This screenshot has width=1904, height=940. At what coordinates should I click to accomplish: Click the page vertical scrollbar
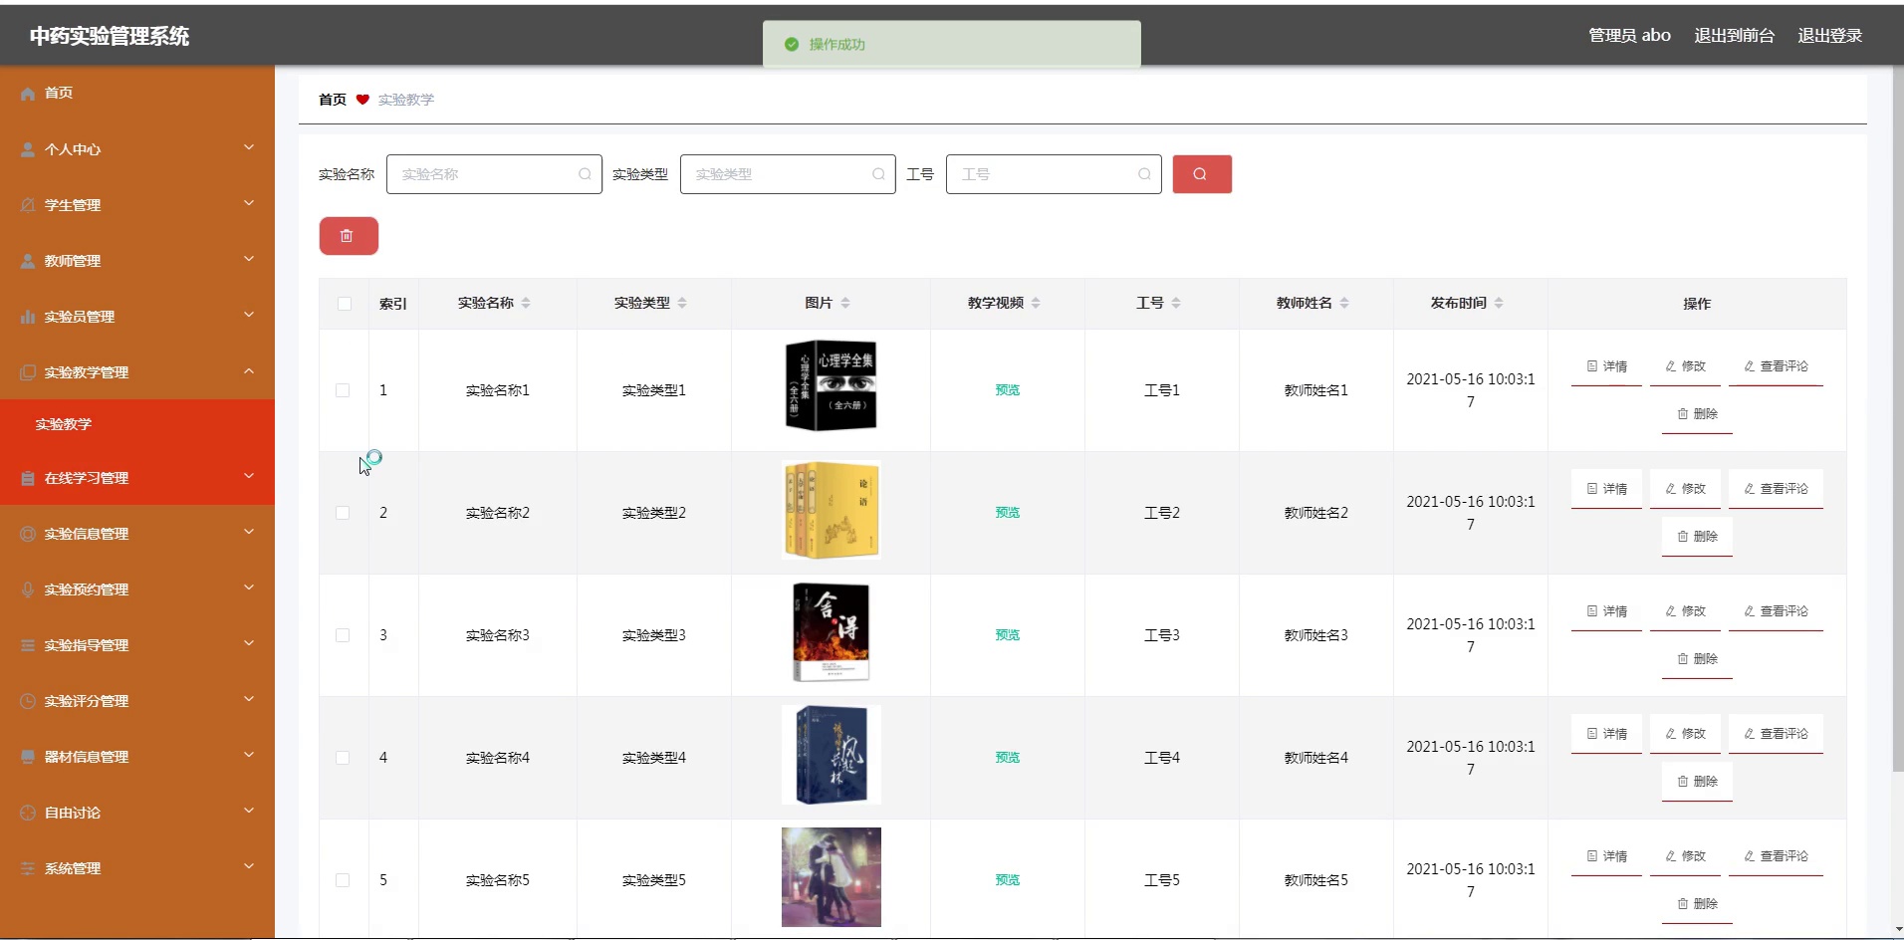(x=1898, y=421)
